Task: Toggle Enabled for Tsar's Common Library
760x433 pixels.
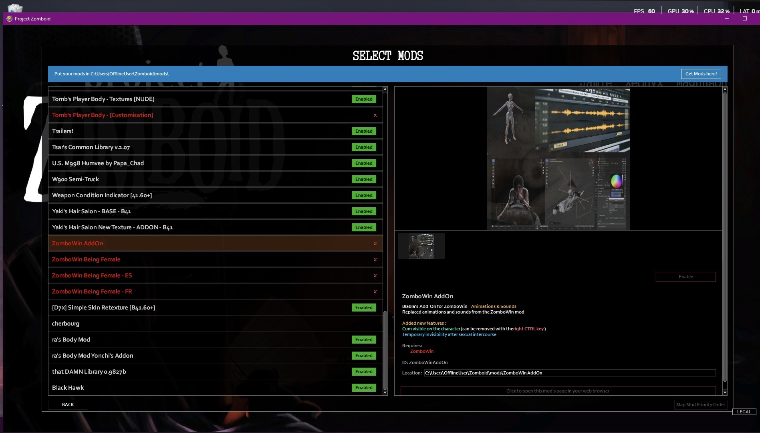Action: (364, 147)
